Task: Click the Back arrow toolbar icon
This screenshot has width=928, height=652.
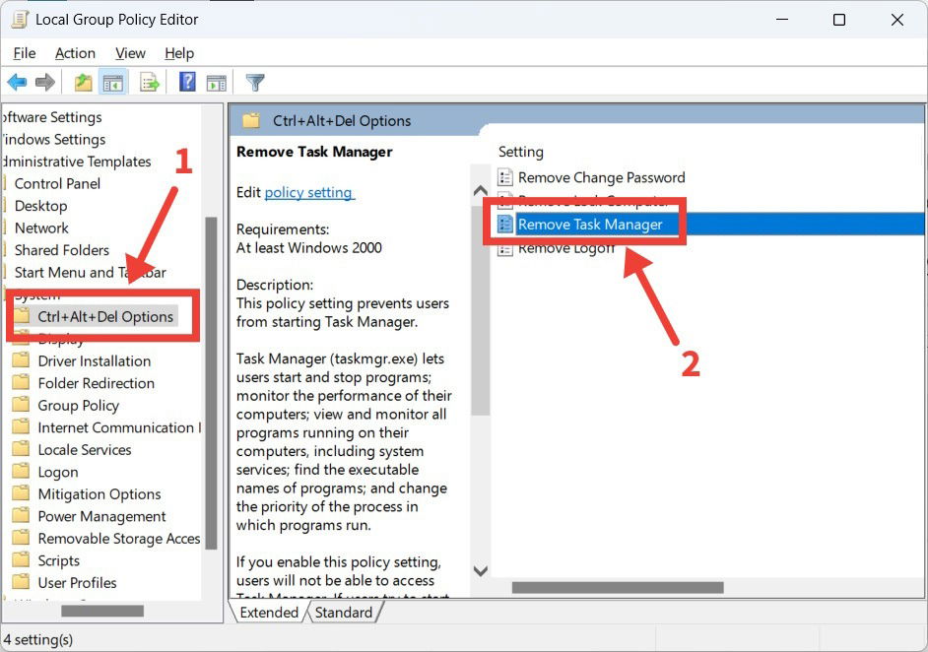Action: point(17,83)
